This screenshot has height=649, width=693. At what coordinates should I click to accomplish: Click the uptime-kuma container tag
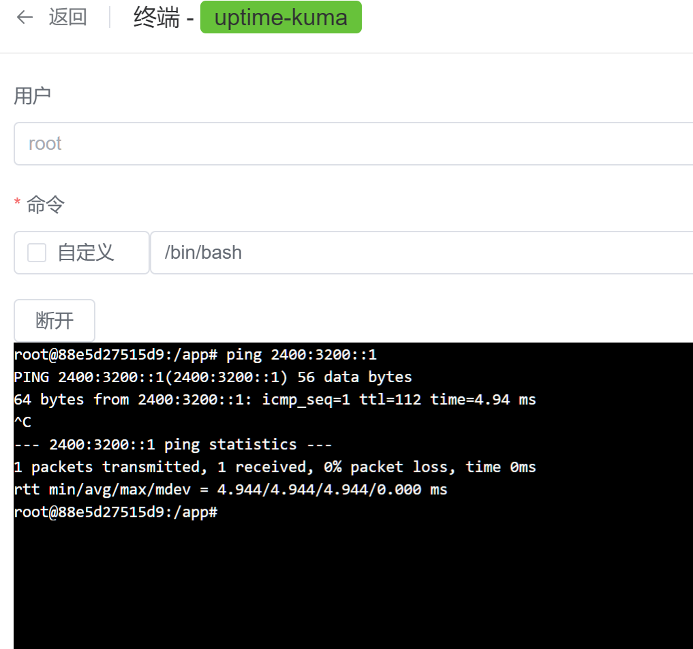[x=281, y=17]
